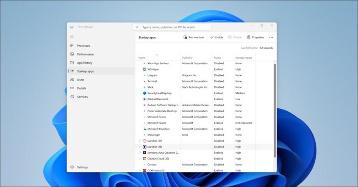
Task: Click the Processes icon in the sidebar
Action: [72, 46]
